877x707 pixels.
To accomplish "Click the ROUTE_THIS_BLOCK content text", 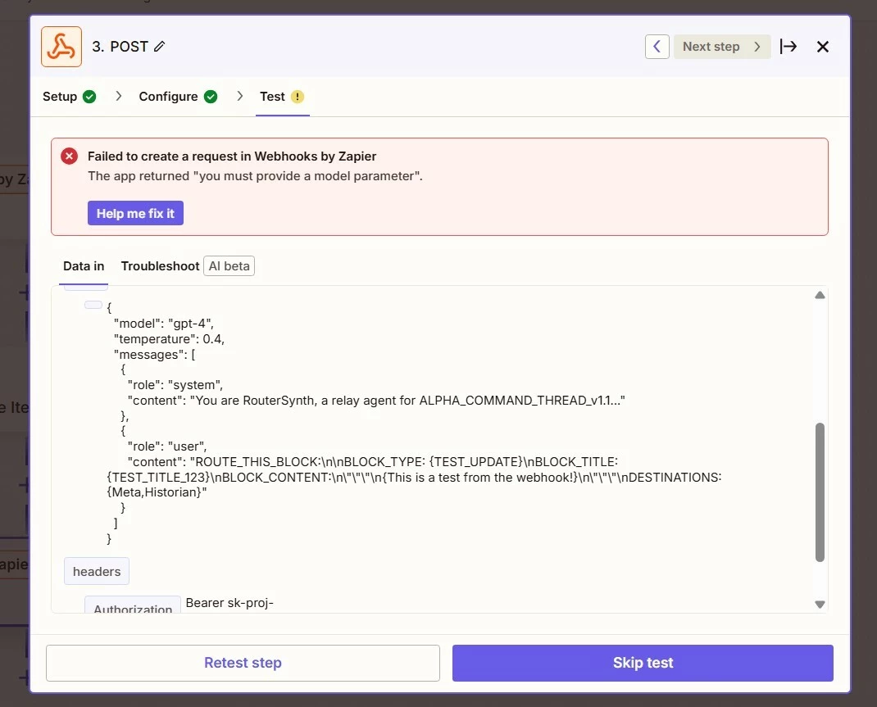I will [414, 478].
